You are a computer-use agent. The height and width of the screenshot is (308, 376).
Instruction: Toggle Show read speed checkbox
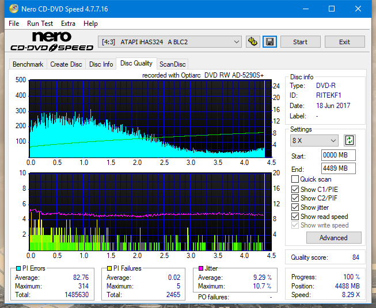[295, 216]
